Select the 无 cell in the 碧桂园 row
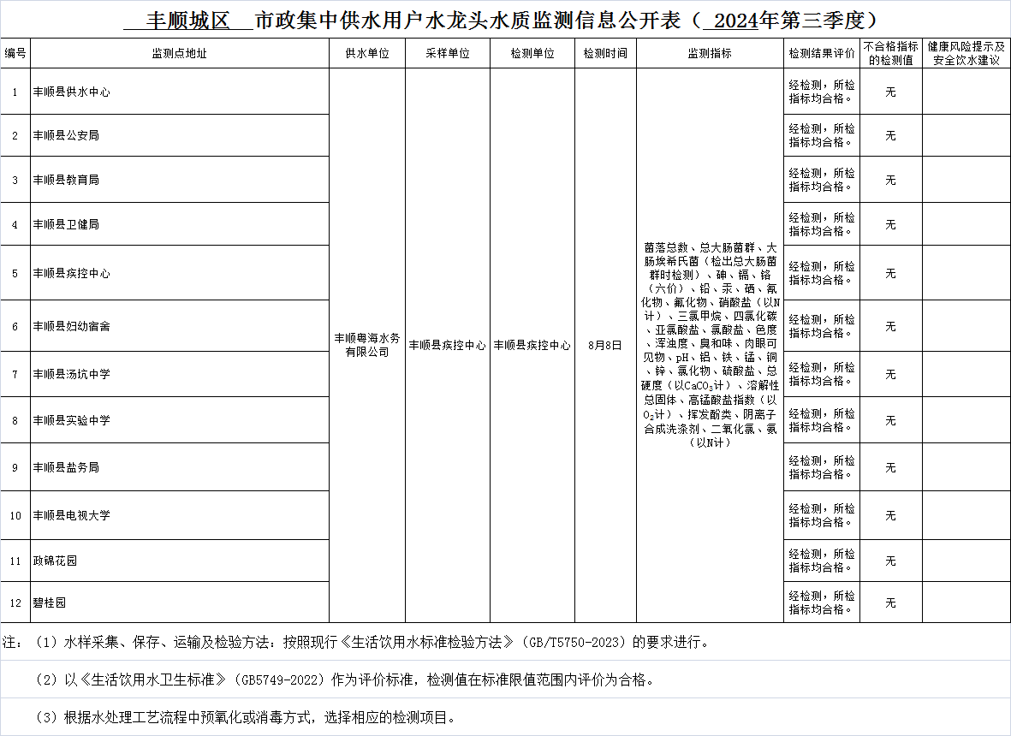The width and height of the screenshot is (1011, 736). coord(891,603)
